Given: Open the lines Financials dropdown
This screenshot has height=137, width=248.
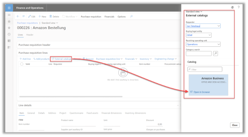Looking at the screenshot, I should click(131, 59).
